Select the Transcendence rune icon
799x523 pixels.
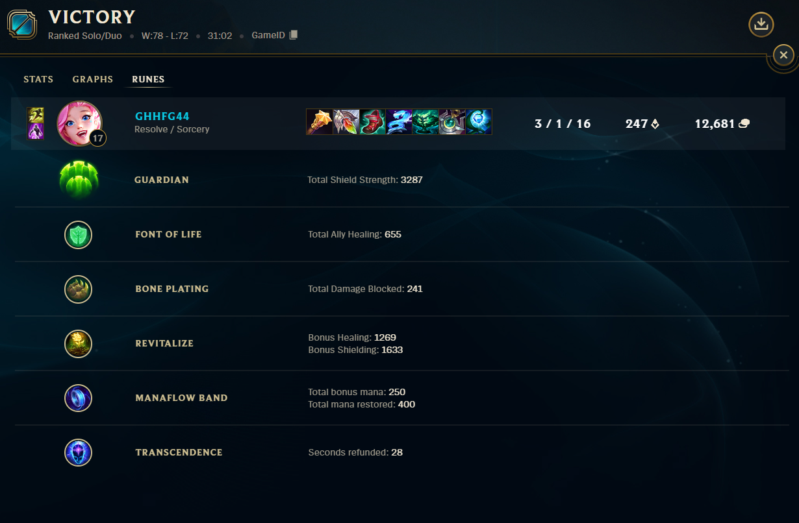(x=79, y=452)
